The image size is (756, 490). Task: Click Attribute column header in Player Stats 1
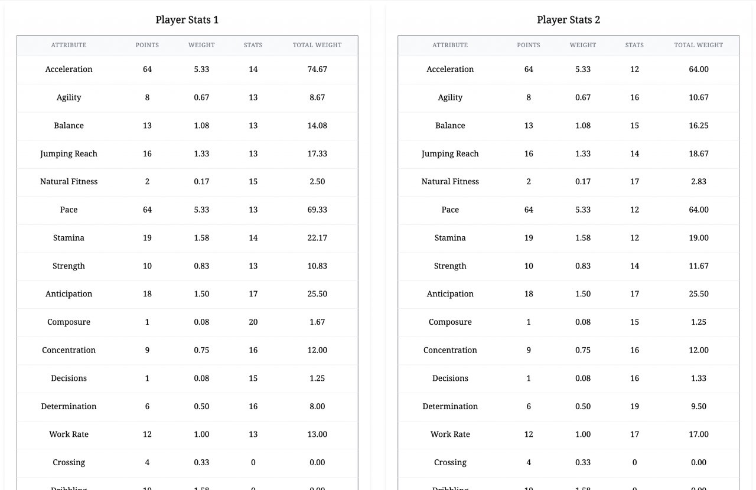pyautogui.click(x=69, y=45)
